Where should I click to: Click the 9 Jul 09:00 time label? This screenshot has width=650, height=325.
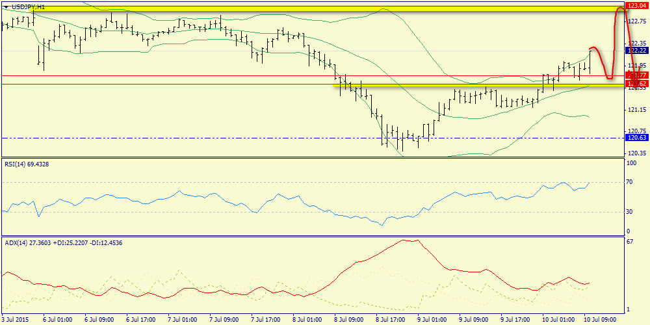[473, 320]
